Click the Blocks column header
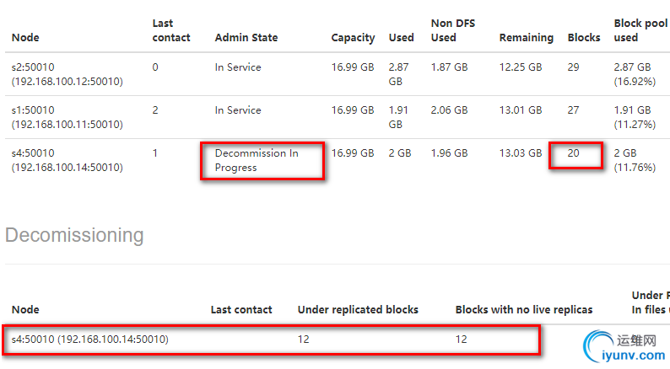The height and width of the screenshot is (369, 670). pyautogui.click(x=584, y=37)
